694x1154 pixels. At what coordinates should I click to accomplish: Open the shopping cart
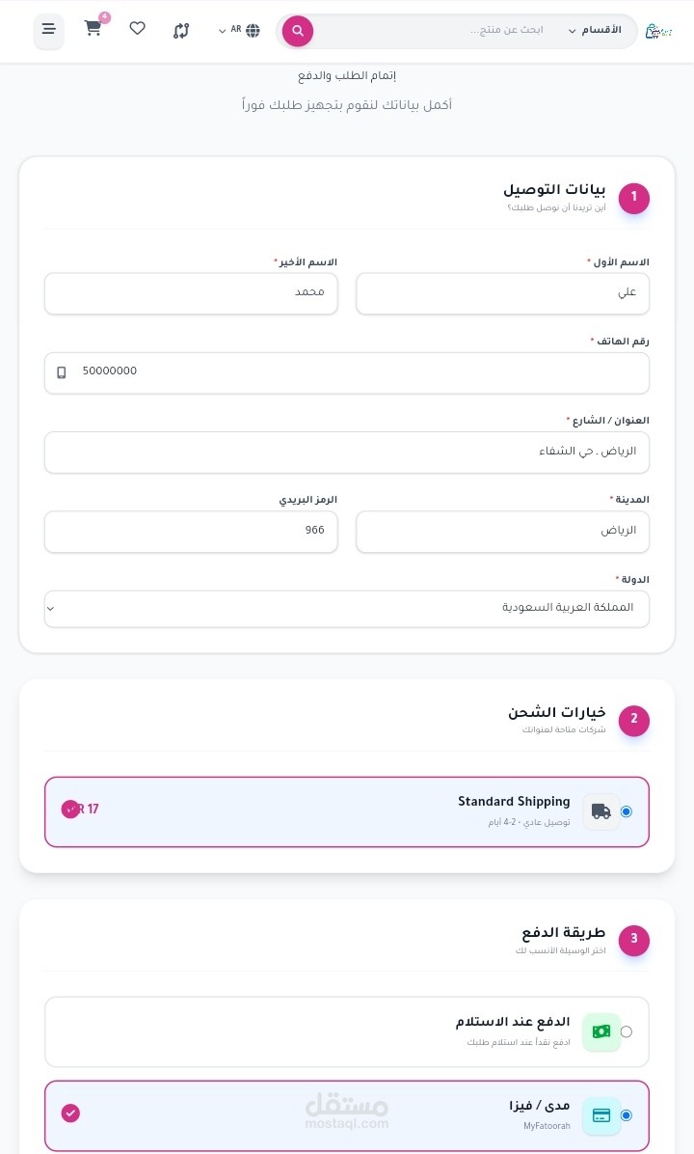click(x=93, y=29)
